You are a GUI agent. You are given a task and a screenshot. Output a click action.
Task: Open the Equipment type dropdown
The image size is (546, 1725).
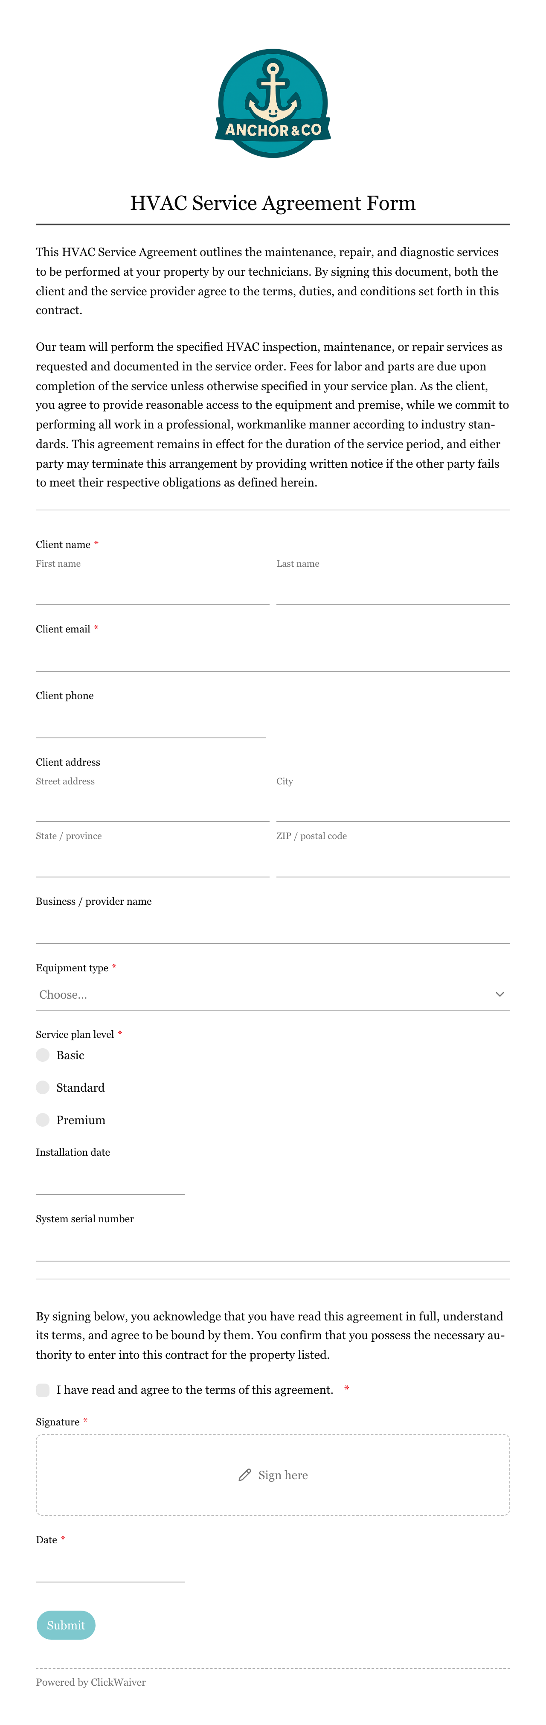[273, 994]
